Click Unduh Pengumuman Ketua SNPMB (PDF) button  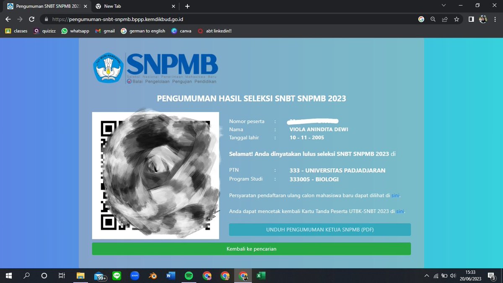tap(320, 230)
